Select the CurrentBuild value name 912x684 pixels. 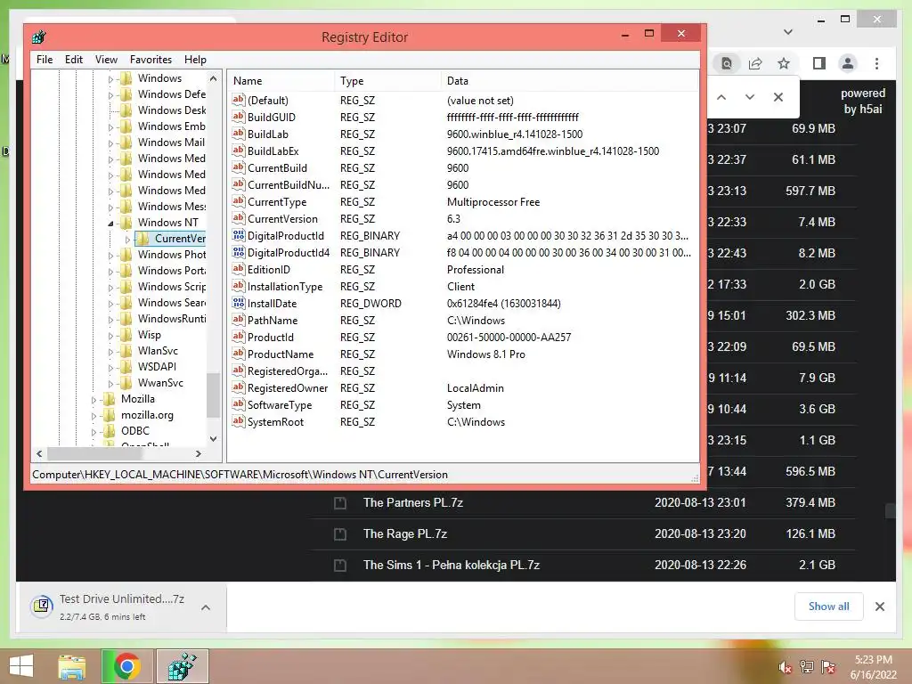[x=278, y=168]
